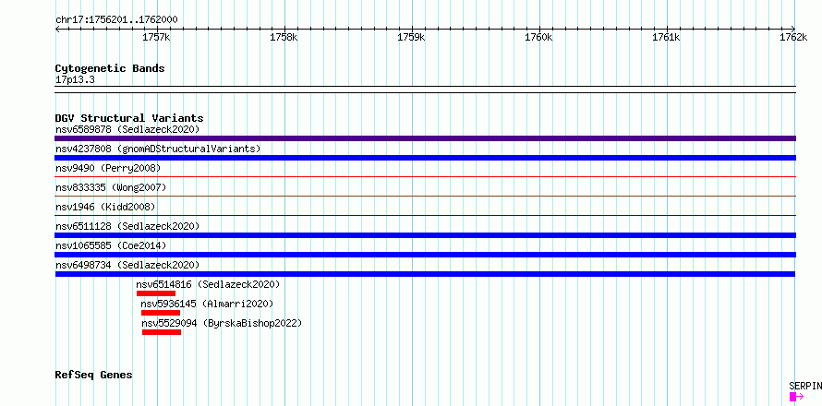Viewport: 822px width, 406px height.
Task: Click the RefSeq Genes track title
Action: 94,376
